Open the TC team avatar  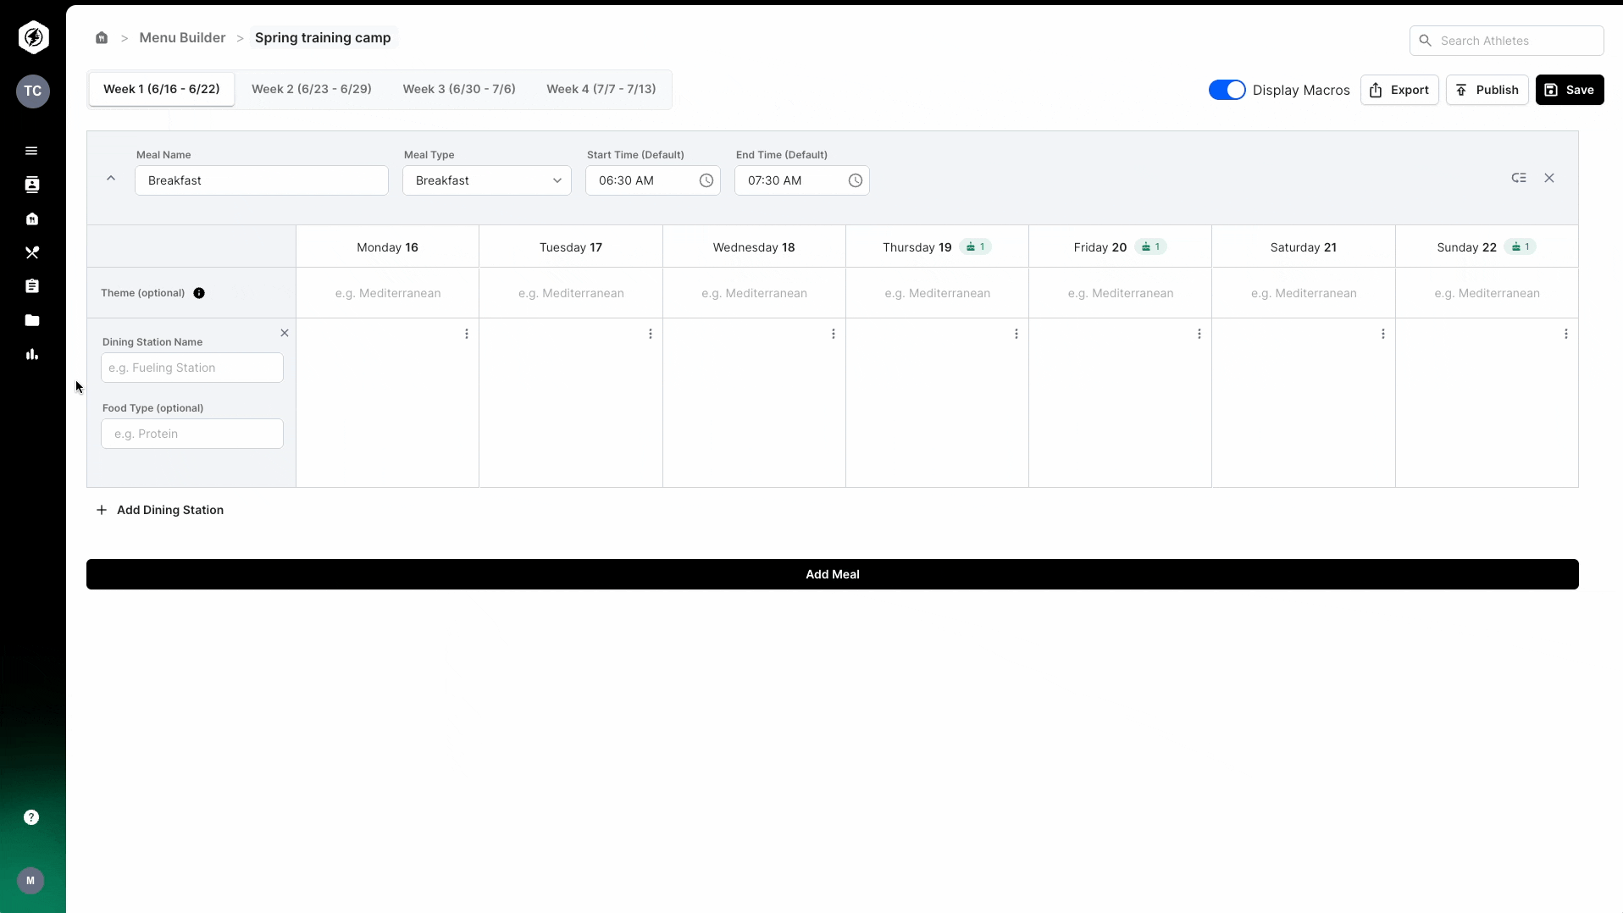coord(33,91)
